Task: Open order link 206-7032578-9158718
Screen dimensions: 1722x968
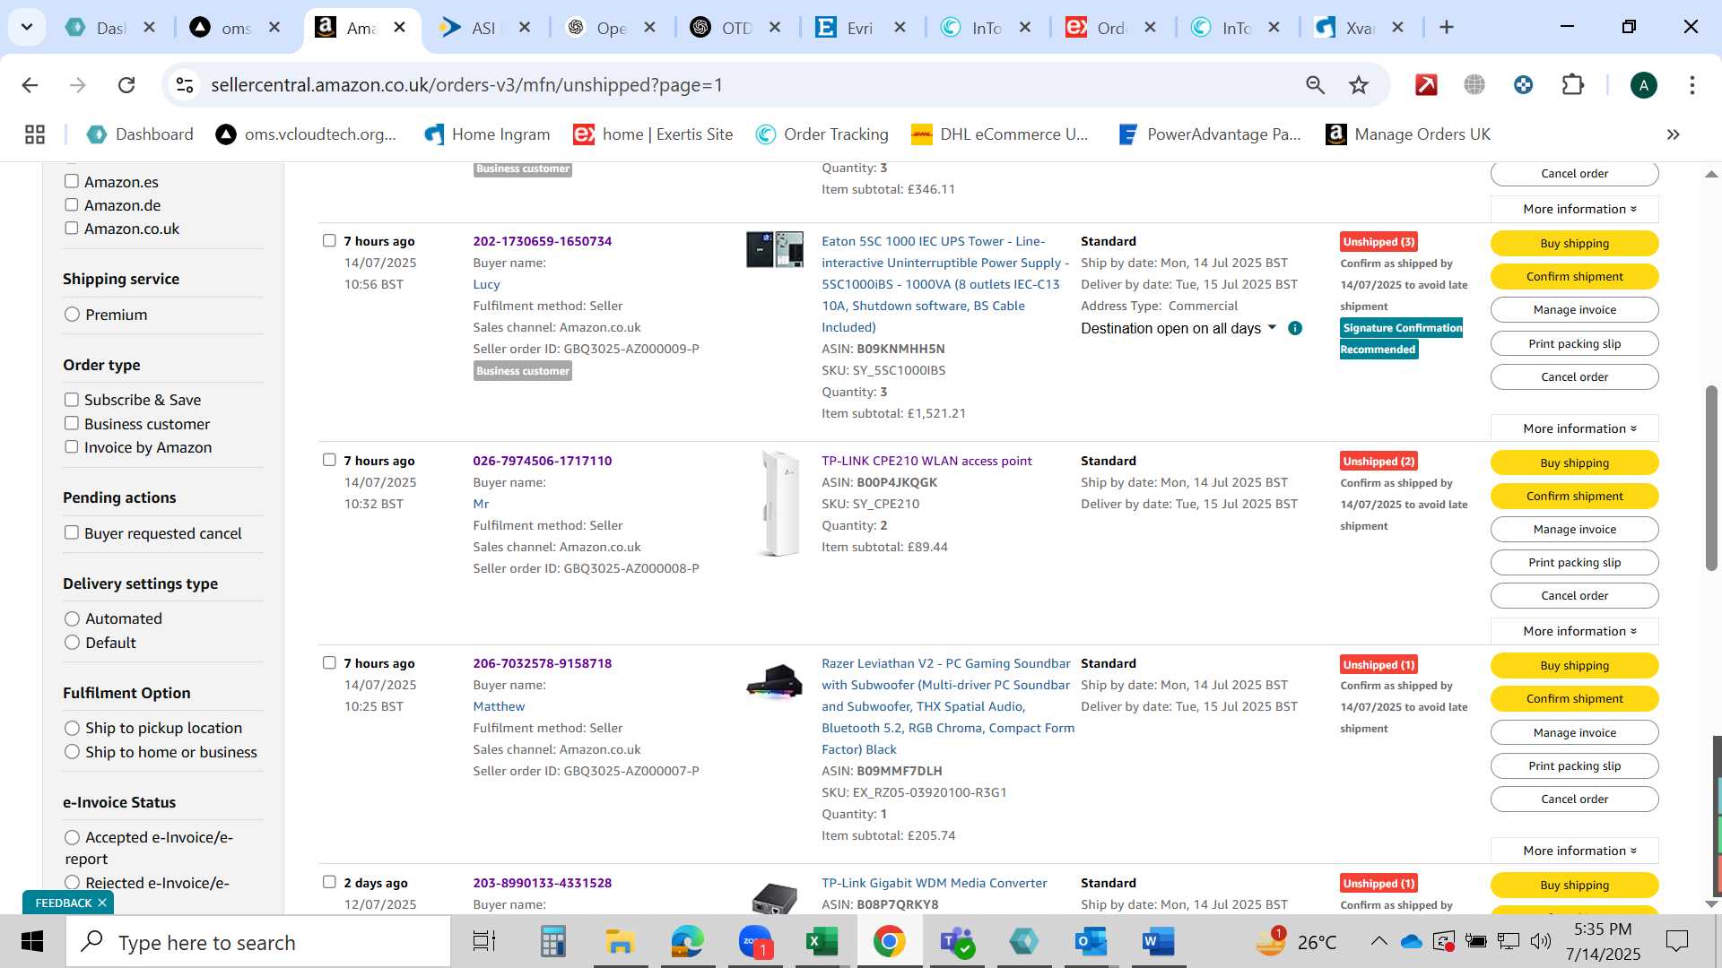Action: point(542,663)
